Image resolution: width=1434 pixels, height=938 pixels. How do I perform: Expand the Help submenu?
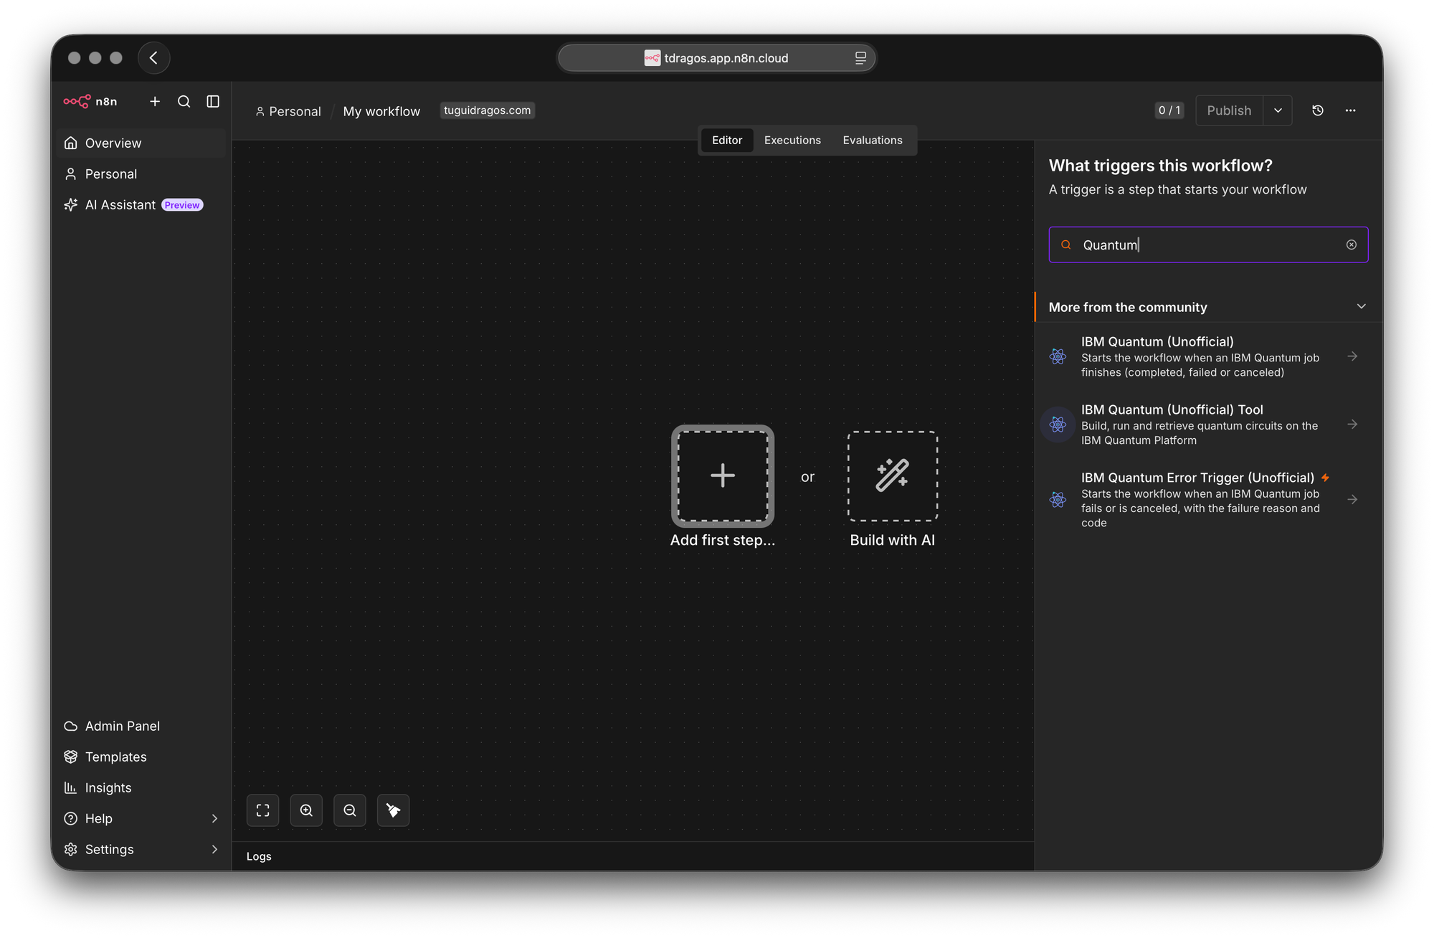(214, 819)
